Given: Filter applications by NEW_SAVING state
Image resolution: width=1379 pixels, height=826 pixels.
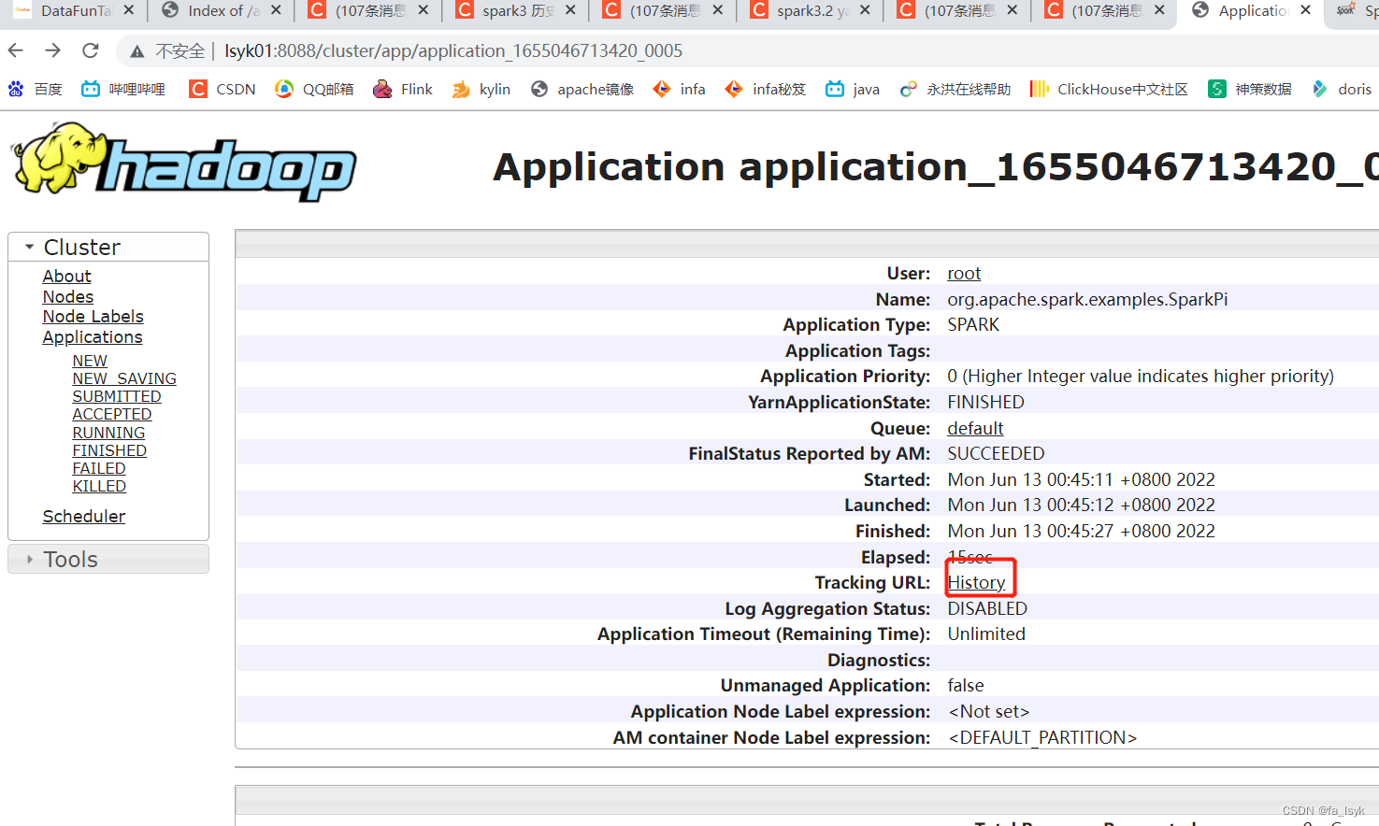Looking at the screenshot, I should (124, 378).
